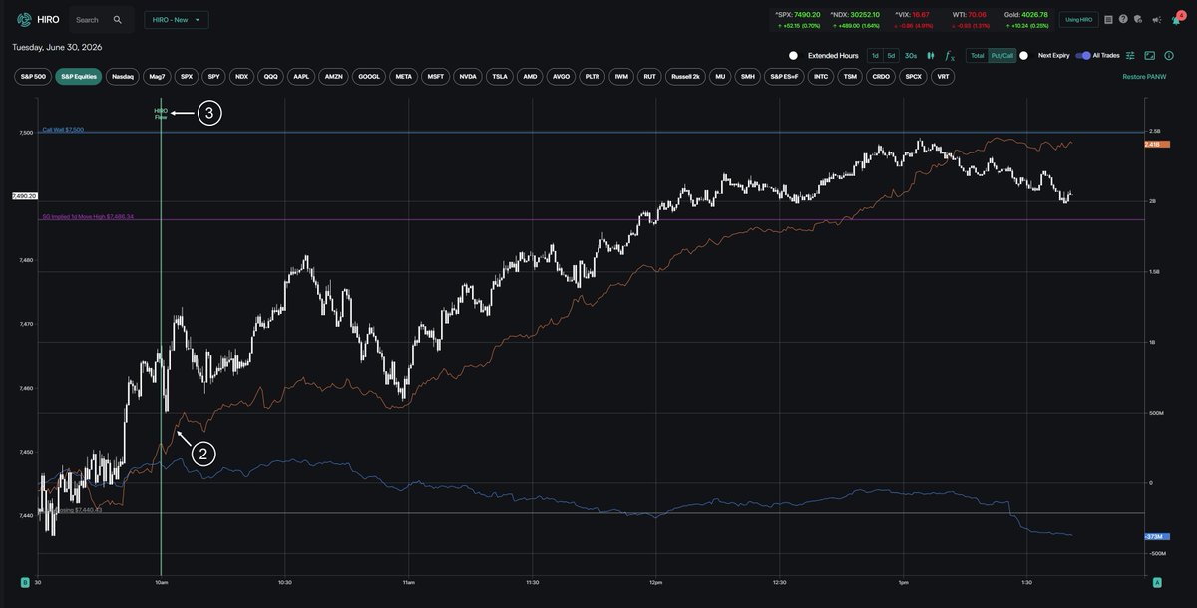Select the 1d range

click(x=875, y=56)
